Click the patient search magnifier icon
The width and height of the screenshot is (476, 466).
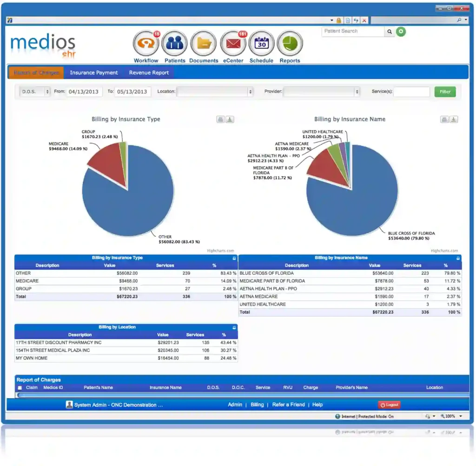pyautogui.click(x=390, y=32)
